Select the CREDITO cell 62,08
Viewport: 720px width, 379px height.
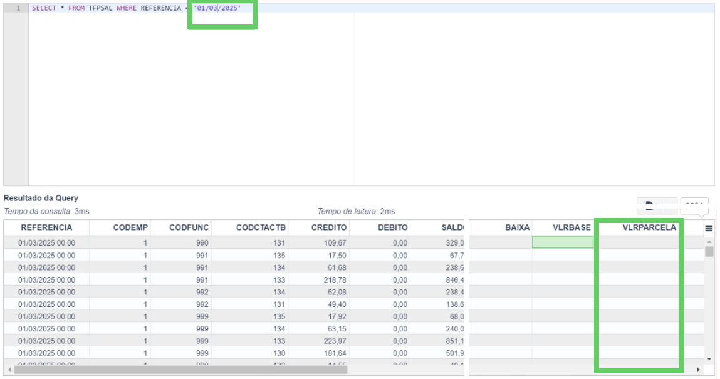pyautogui.click(x=319, y=292)
